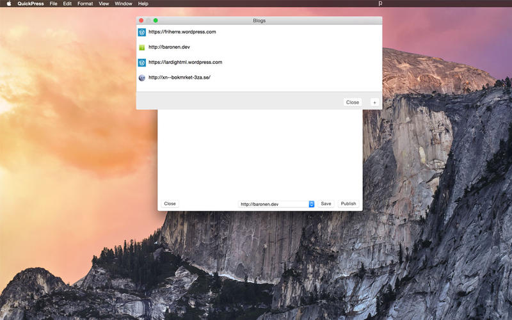Close the editor window with Close button
Viewport: 512px width, 320px height.
170,204
